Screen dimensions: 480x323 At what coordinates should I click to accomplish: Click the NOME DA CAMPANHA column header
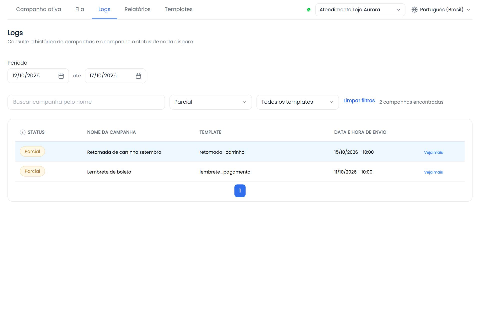(111, 132)
